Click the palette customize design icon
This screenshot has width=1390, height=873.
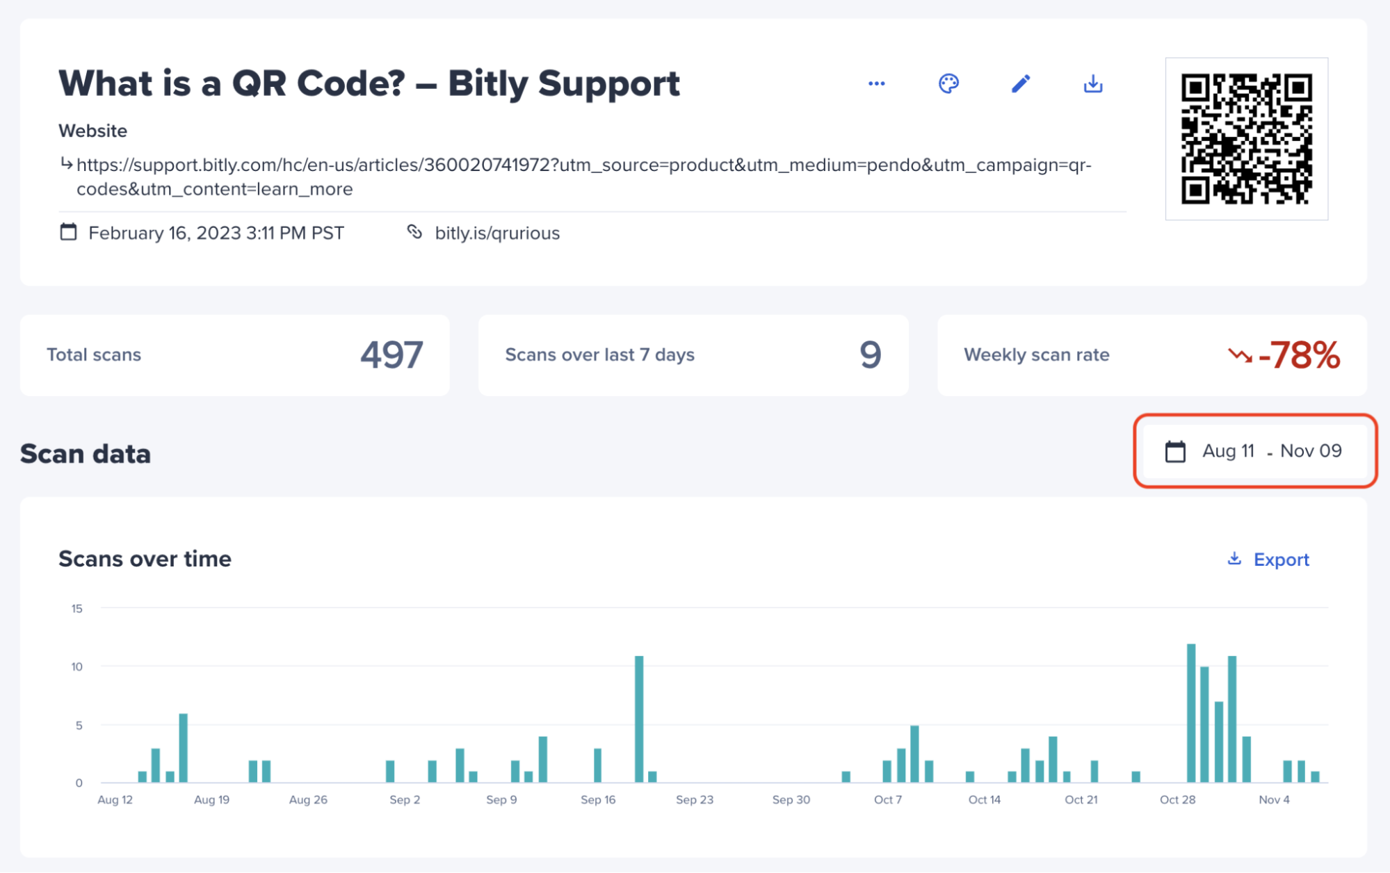[x=948, y=83]
